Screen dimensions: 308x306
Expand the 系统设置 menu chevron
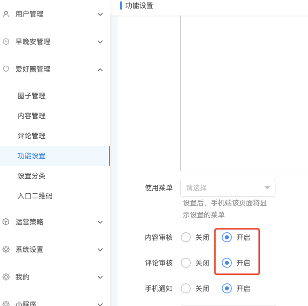coord(100,249)
